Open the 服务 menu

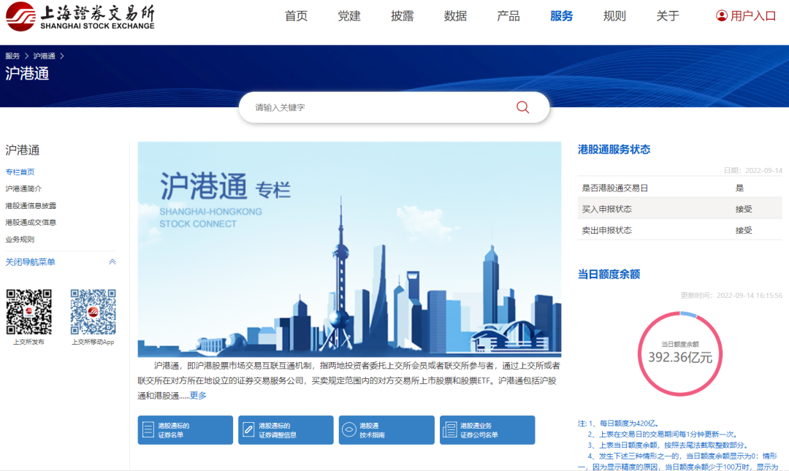(562, 16)
